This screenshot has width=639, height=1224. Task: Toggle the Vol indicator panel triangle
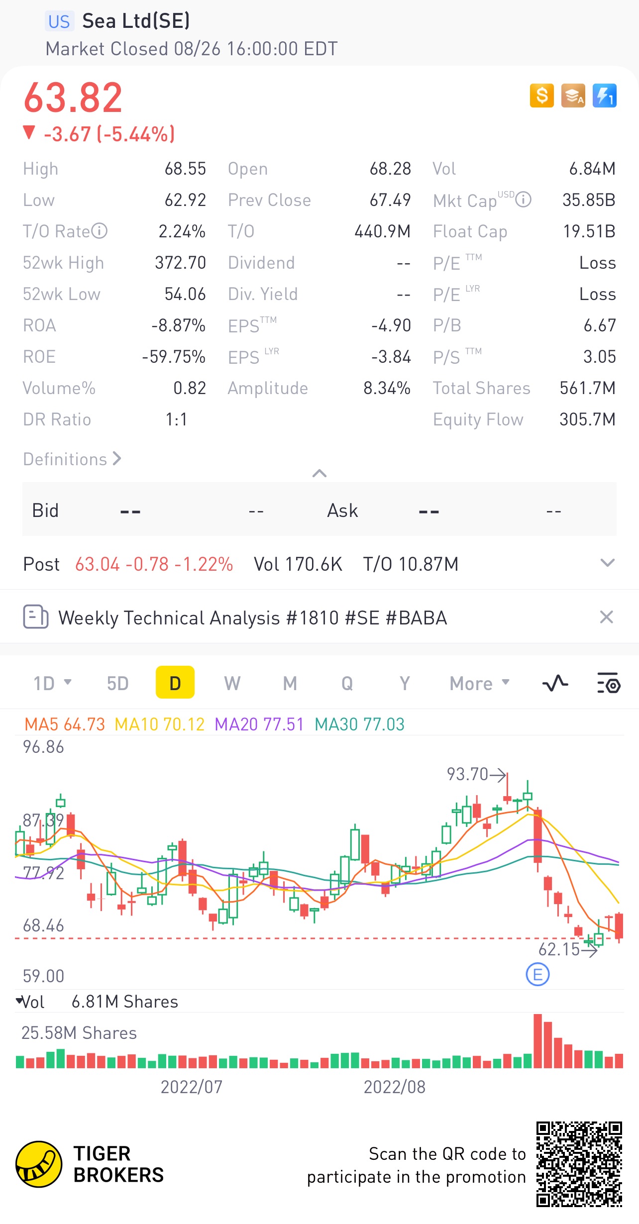click(20, 1001)
